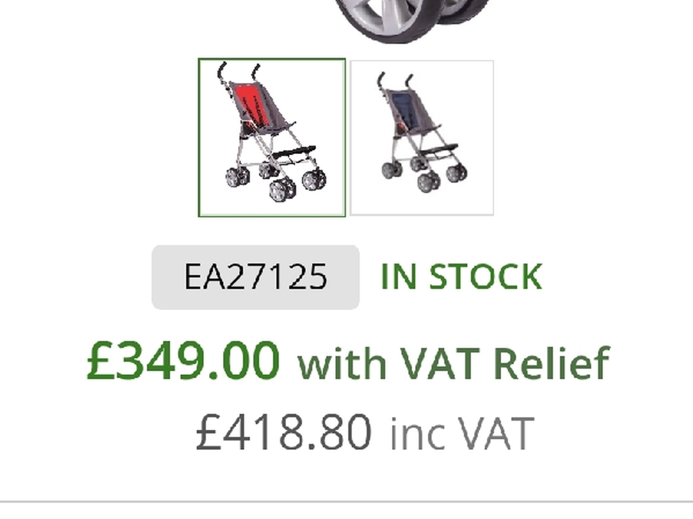Select the red stroller thumbnail
The height and width of the screenshot is (519, 693).
tap(272, 138)
